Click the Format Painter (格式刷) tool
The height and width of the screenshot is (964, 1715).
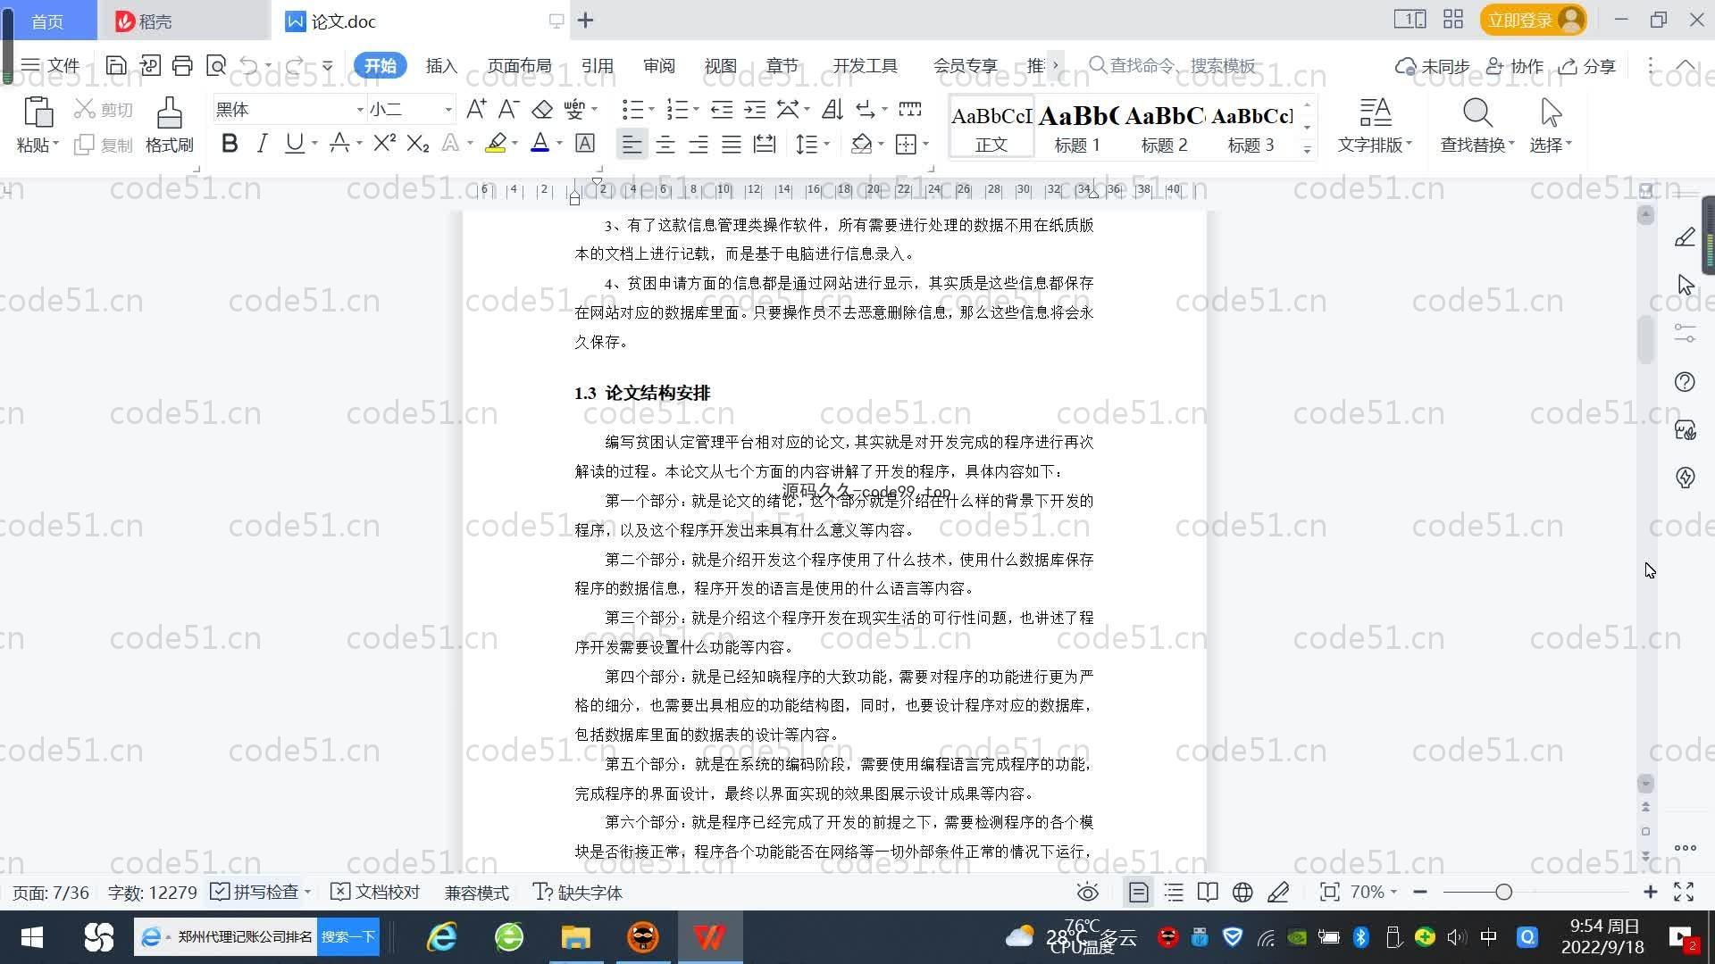pos(169,125)
